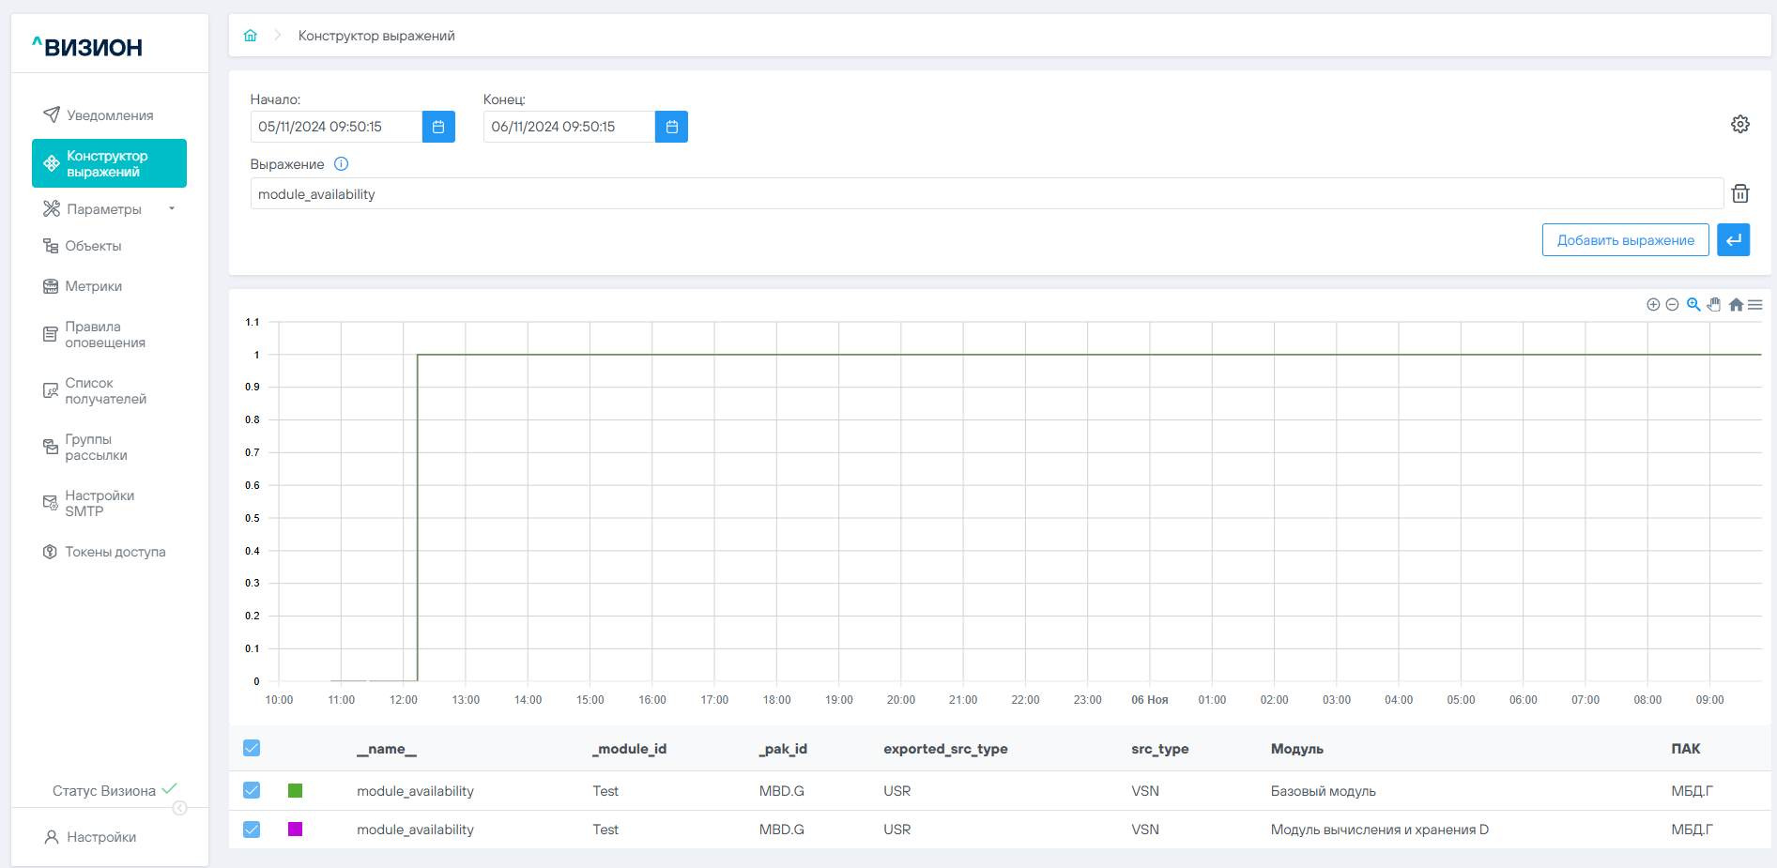The image size is (1777, 868).
Task: Open the Начало date picker calendar
Action: tap(438, 127)
